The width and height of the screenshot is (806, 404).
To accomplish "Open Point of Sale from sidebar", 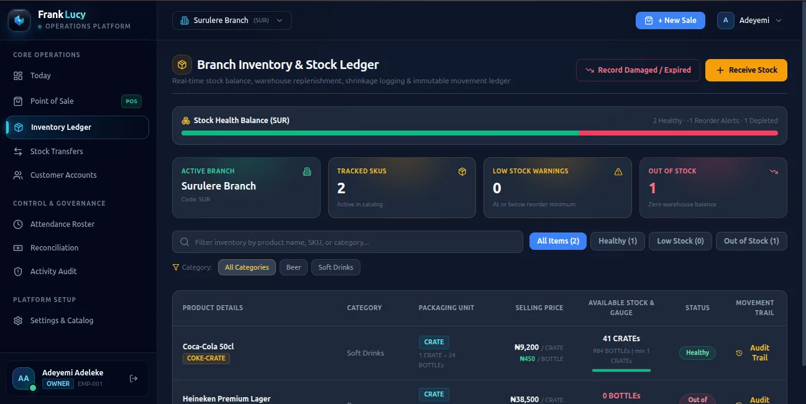I will 78,101.
